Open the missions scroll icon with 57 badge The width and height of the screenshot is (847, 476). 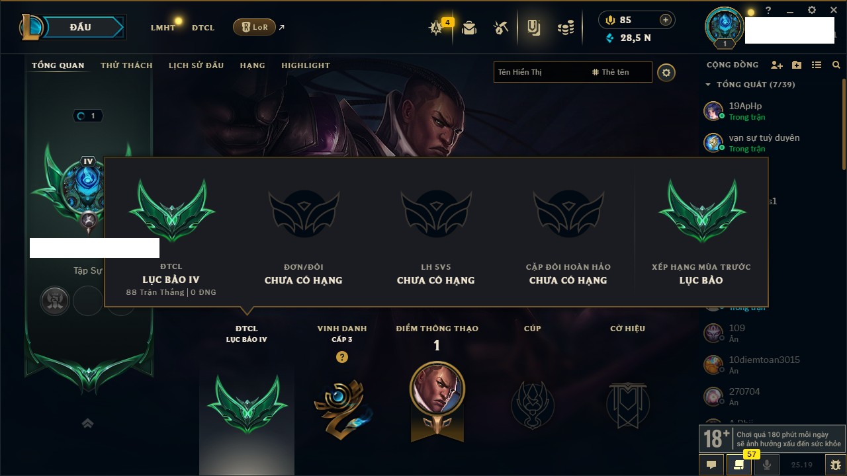point(739,465)
